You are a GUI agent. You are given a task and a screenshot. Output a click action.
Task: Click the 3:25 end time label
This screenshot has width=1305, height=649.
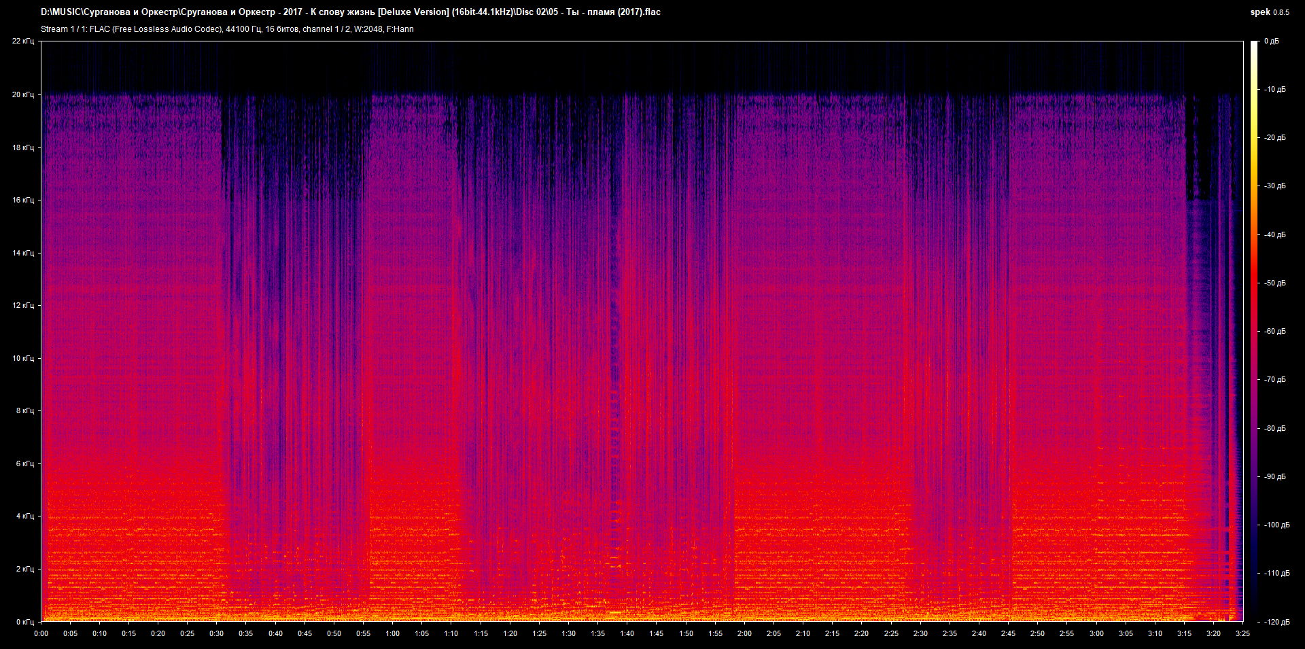[x=1242, y=633]
